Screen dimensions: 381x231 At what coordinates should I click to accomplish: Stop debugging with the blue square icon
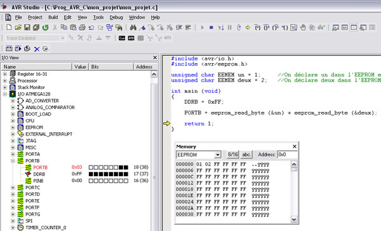[x=211, y=27]
